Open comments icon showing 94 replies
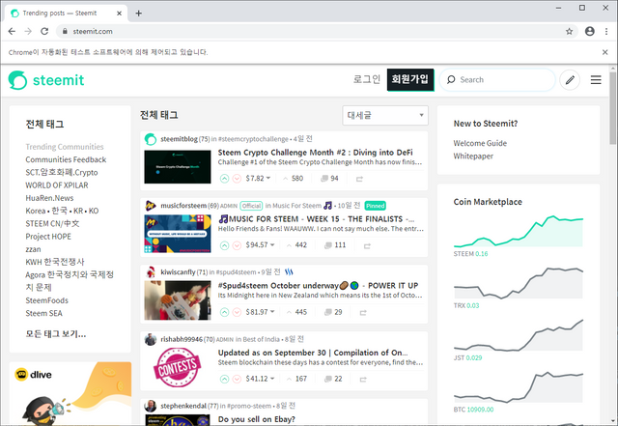 point(324,179)
